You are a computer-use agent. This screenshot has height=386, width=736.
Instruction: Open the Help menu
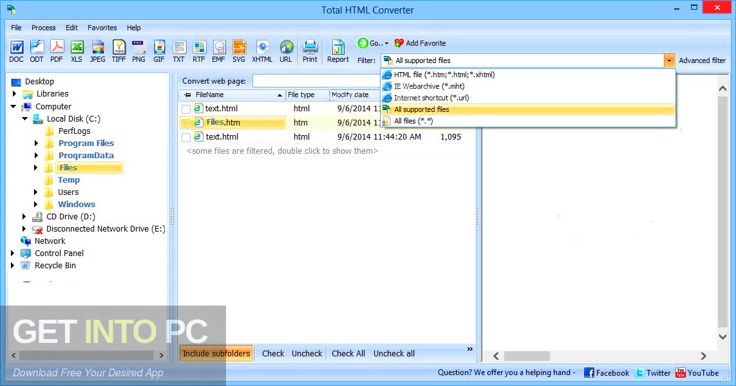tap(134, 28)
